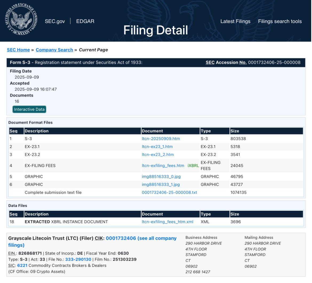Open ltcn-exfiling_fees.htm document
Viewport: 312px width, 283px height.
163,166
